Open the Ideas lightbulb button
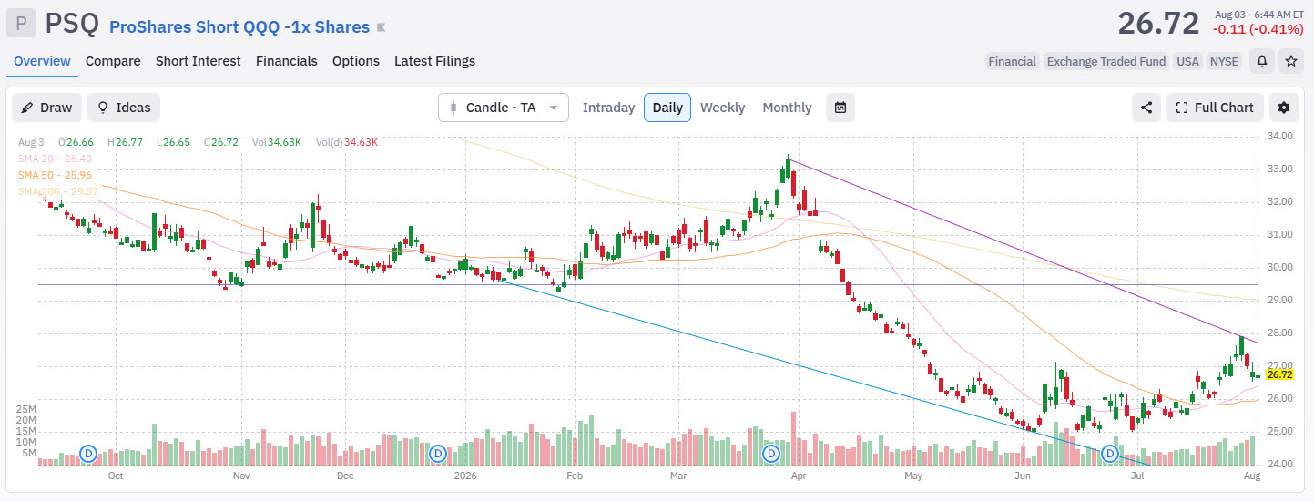1314x502 pixels. coord(124,108)
